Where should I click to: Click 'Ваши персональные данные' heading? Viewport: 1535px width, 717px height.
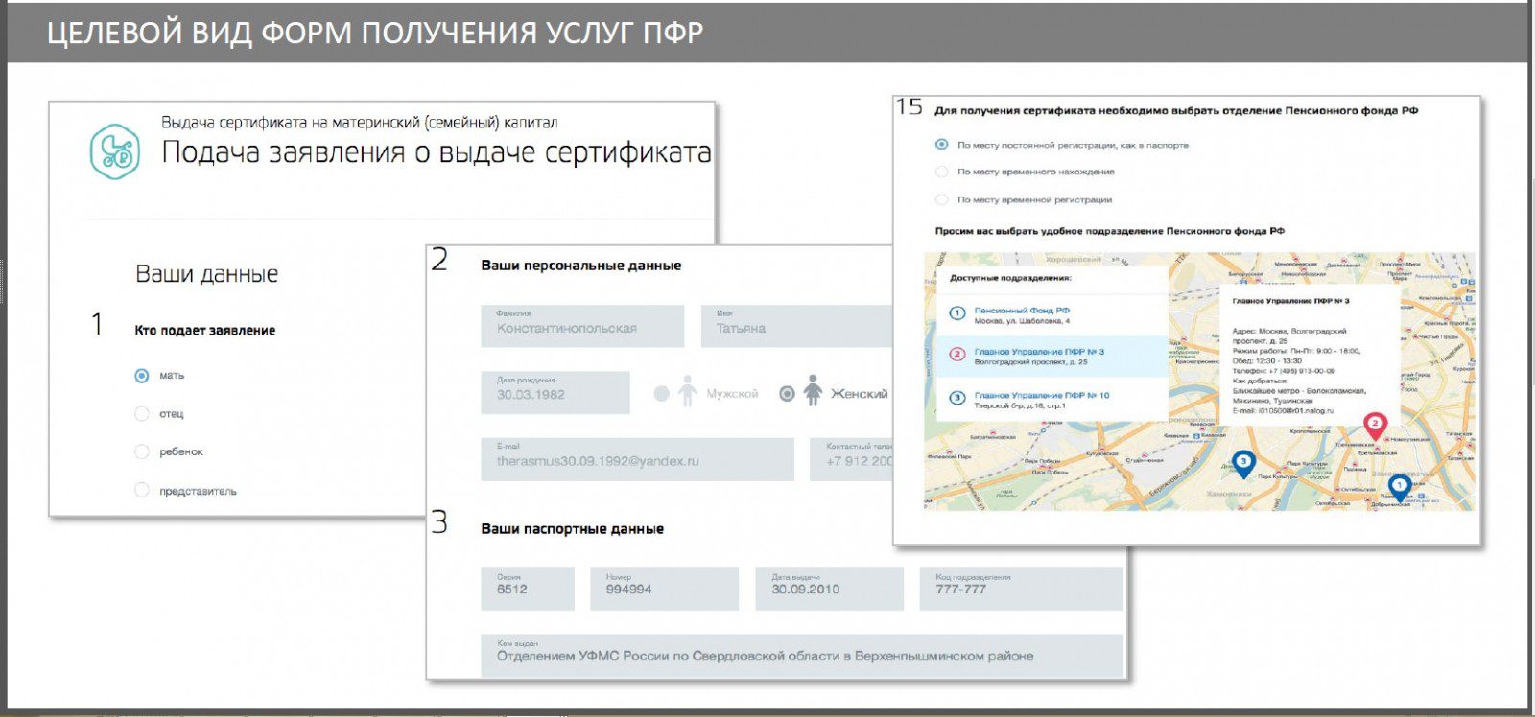coord(581,266)
